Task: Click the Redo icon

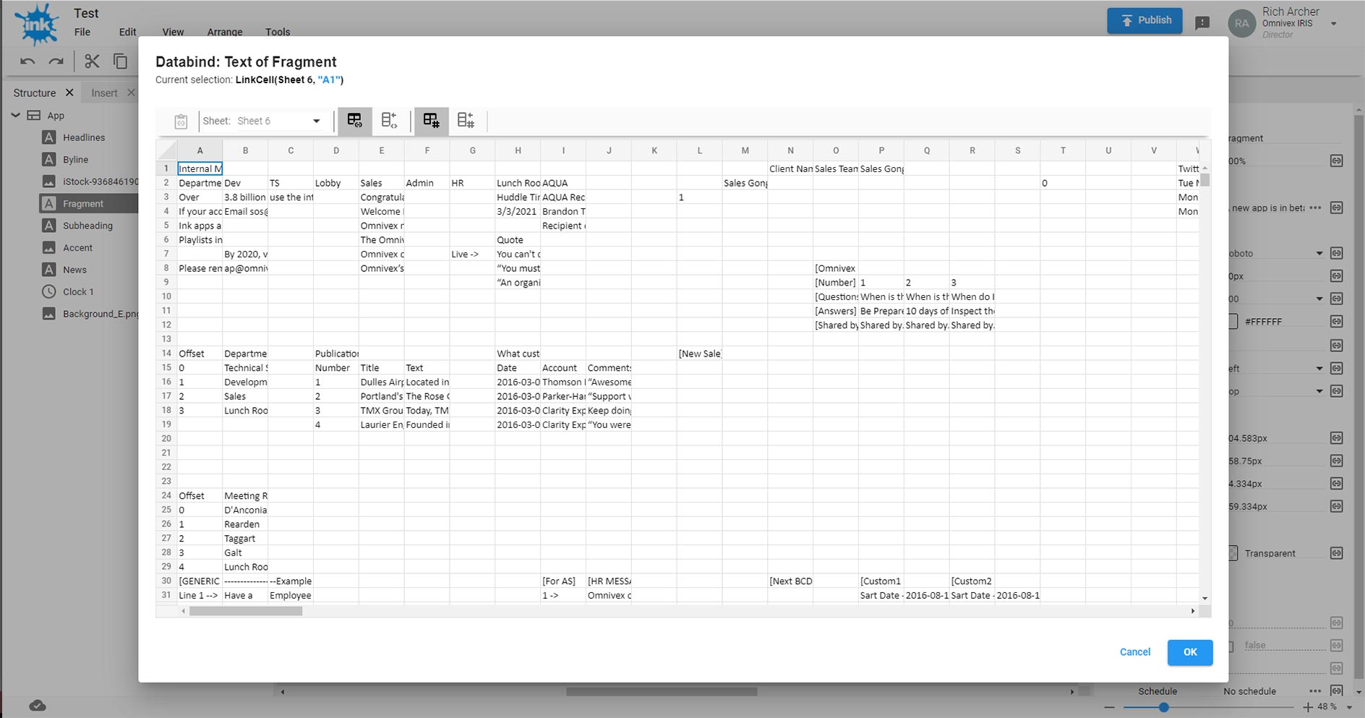Action: [x=56, y=61]
